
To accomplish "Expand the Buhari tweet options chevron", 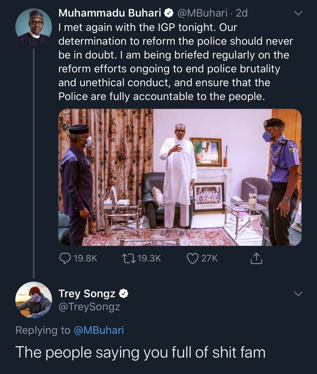I will 298,13.
